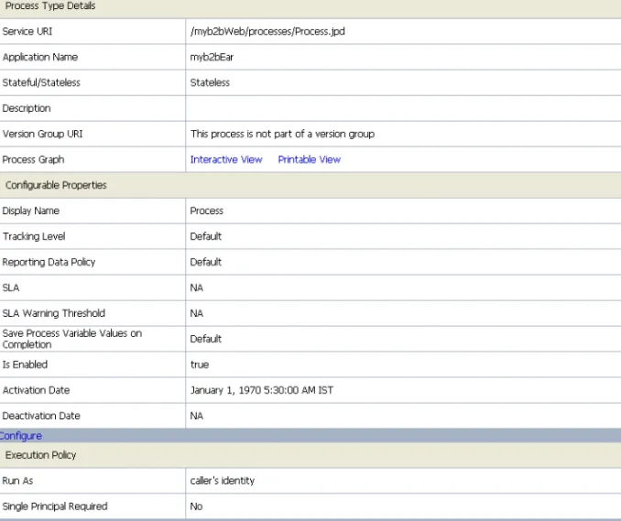Open the Interactive View process graph link

226,159
